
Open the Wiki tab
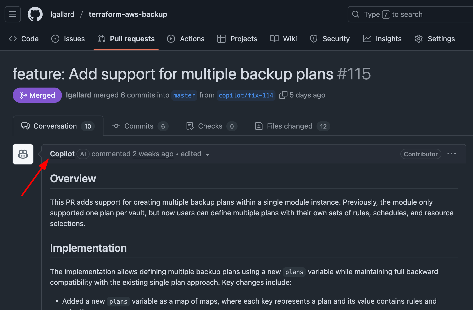click(x=283, y=39)
